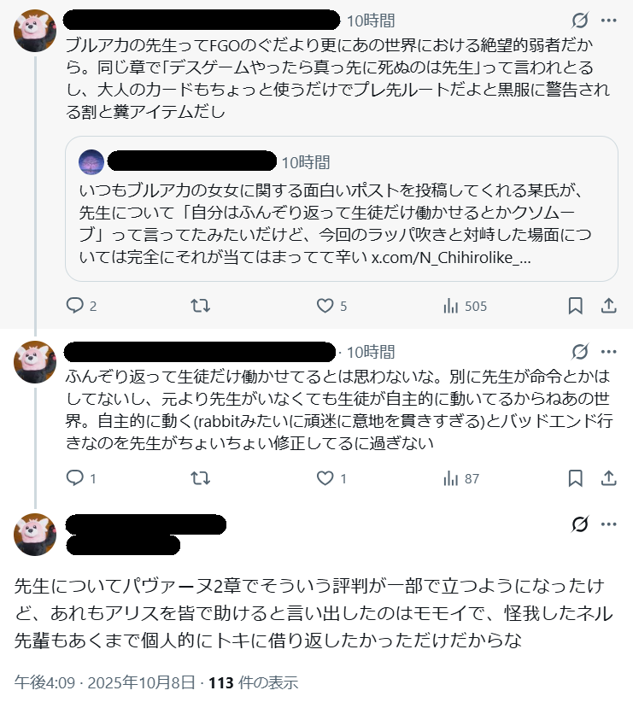Open more options on main post
This screenshot has height=708, width=633.
tap(609, 524)
